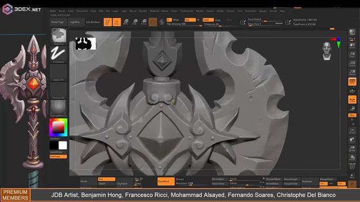
Task: Click the head orientation widget
Action: [x=327, y=51]
